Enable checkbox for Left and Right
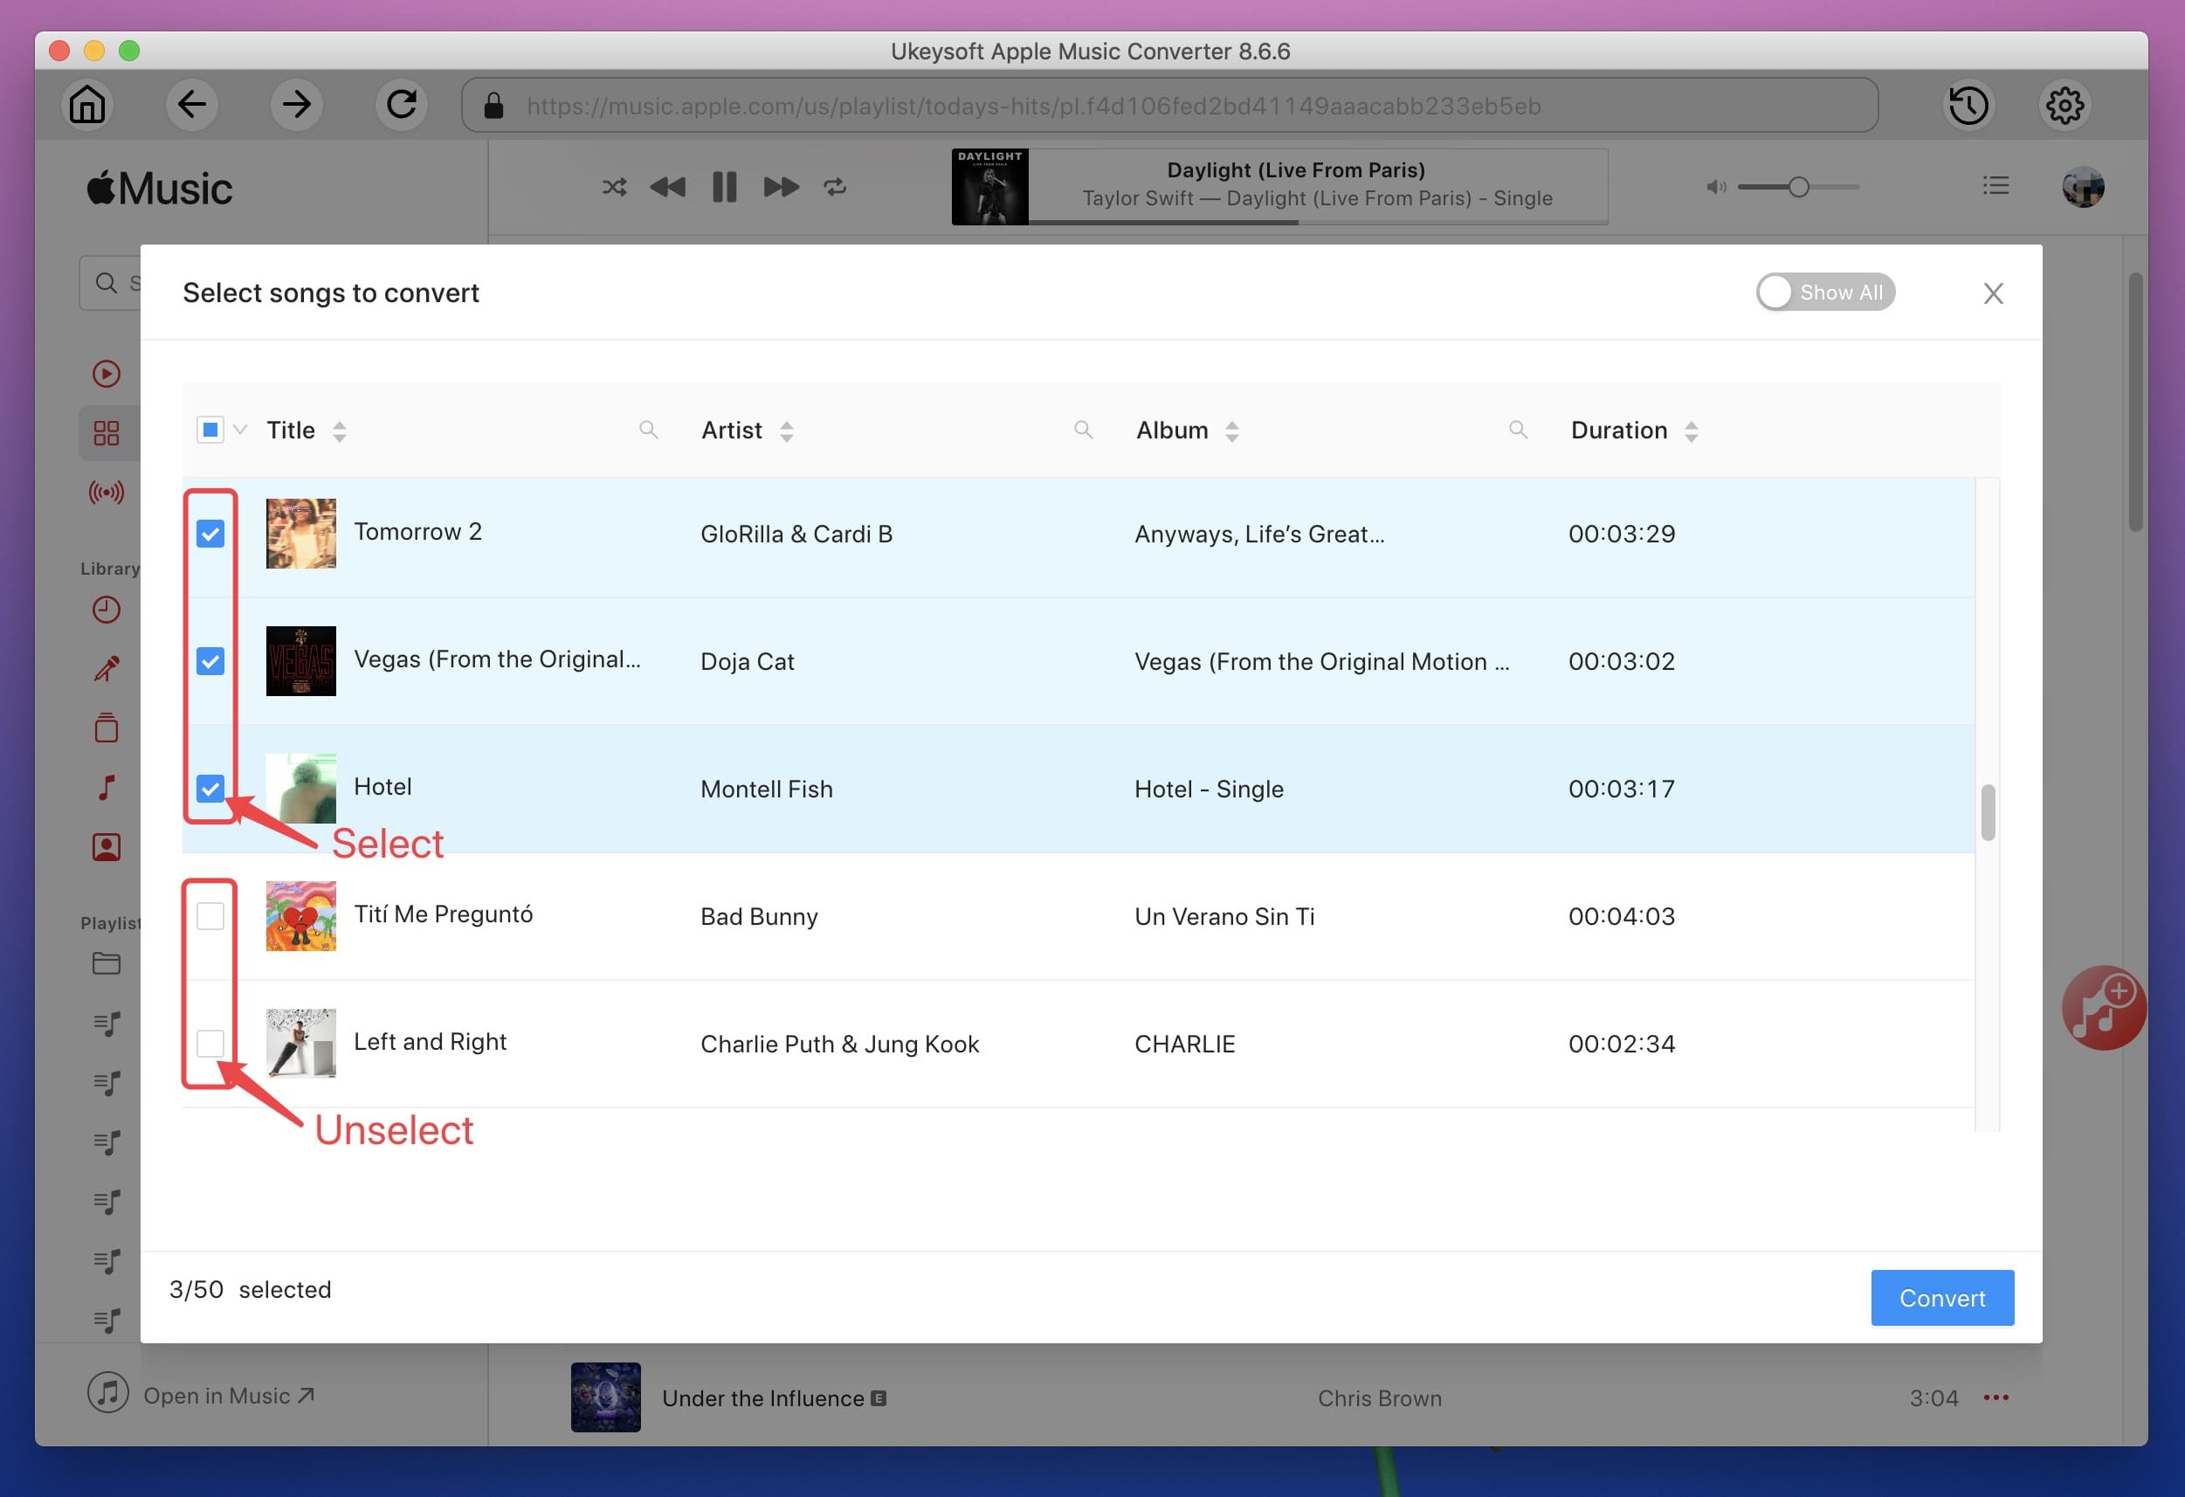The height and width of the screenshot is (1497, 2185). pyautogui.click(x=210, y=1040)
